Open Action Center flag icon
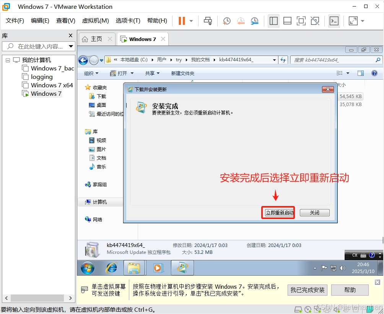 point(324,268)
